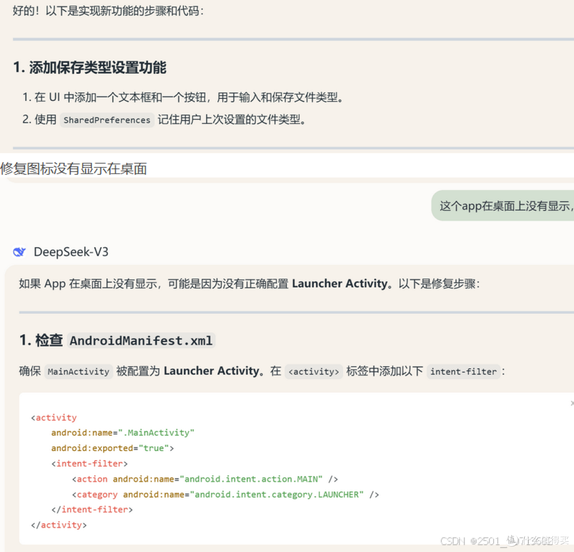Click the opening <activity code line
Image resolution: width=574 pixels, height=552 pixels.
click(x=54, y=418)
